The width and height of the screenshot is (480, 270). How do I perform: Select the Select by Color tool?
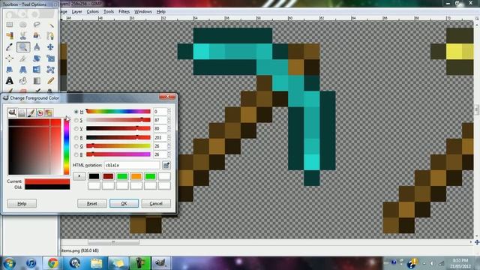tap(10, 35)
